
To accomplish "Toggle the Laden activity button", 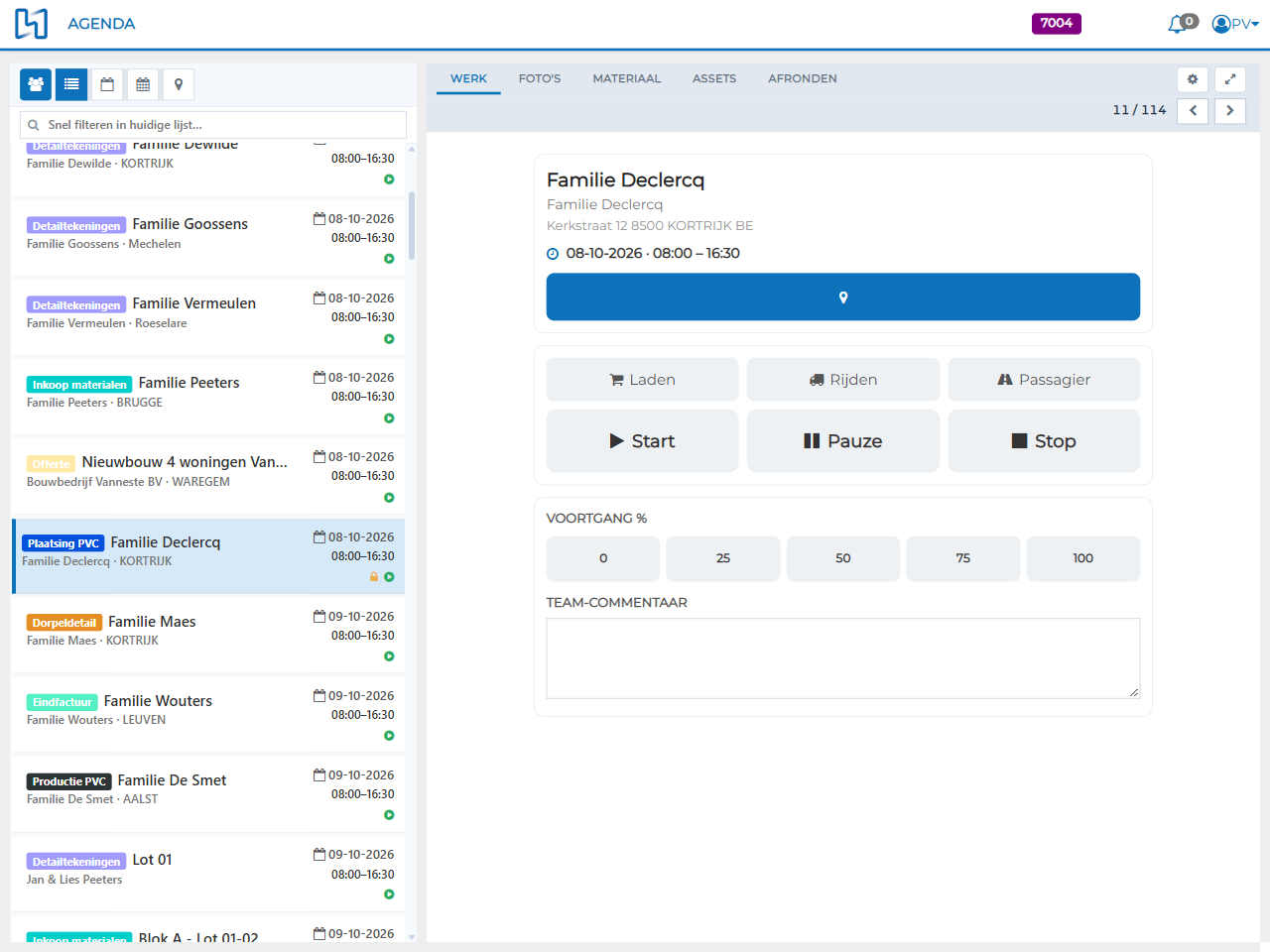I will [x=643, y=380].
